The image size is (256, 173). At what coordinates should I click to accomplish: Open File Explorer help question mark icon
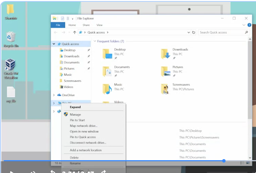coord(249,25)
